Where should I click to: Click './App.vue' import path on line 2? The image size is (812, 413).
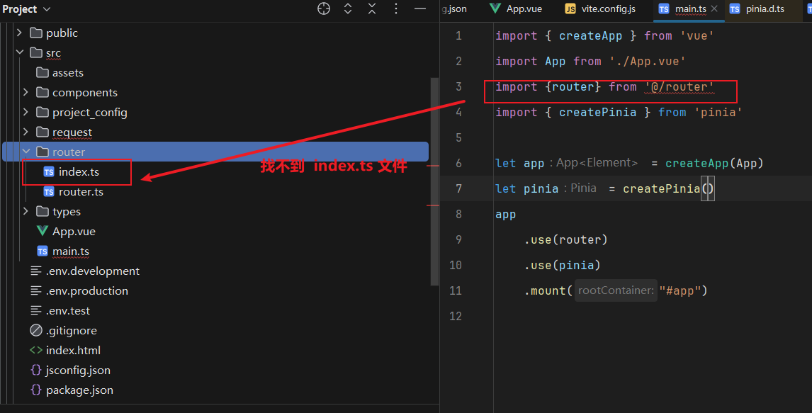point(648,61)
